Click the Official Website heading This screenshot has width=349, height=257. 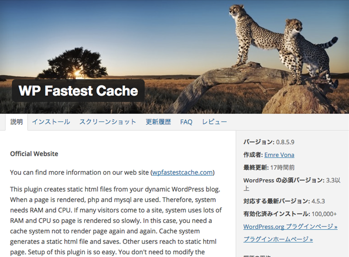coord(34,154)
